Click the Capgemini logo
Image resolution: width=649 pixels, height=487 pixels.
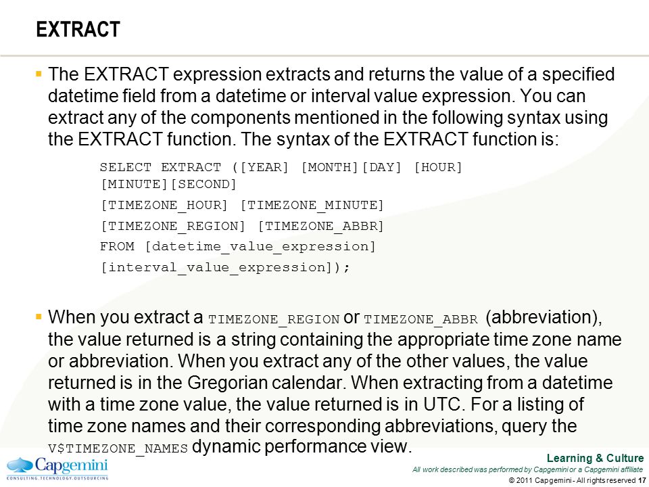(x=57, y=468)
